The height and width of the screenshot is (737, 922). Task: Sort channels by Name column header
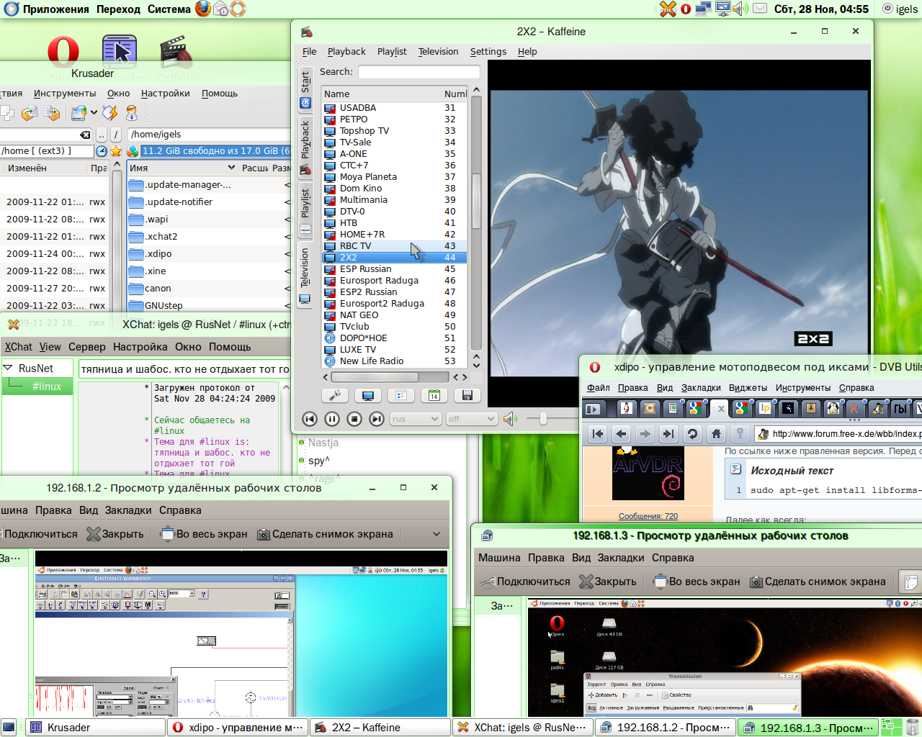coord(380,94)
